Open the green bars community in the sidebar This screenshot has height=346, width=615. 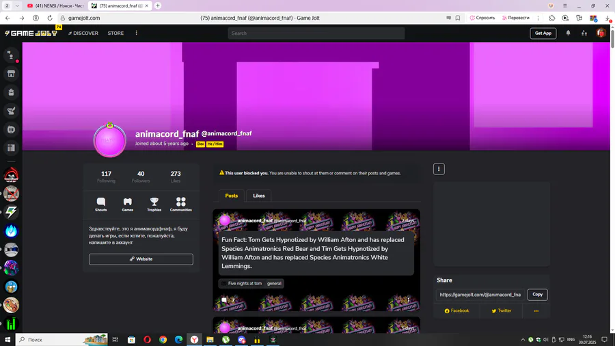point(11,323)
